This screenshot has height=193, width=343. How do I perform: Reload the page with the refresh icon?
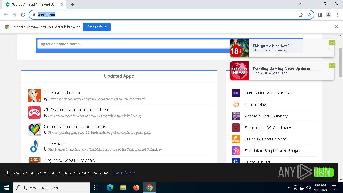click(x=23, y=15)
